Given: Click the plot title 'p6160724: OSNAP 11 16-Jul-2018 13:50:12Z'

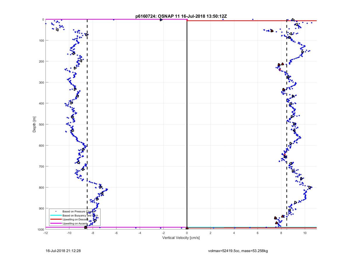Looking at the screenshot, I should click(x=181, y=17).
